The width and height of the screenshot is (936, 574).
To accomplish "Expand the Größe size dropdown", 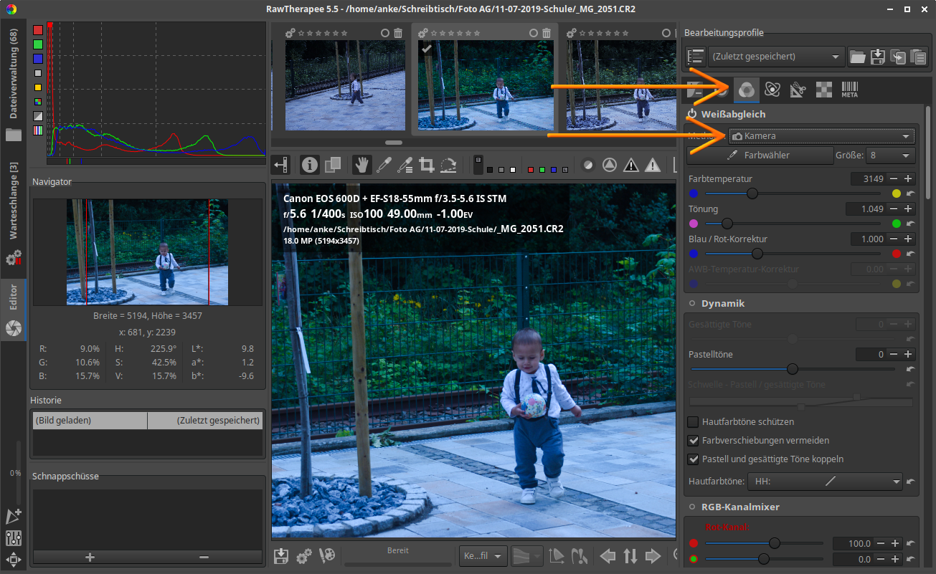I will pyautogui.click(x=890, y=156).
